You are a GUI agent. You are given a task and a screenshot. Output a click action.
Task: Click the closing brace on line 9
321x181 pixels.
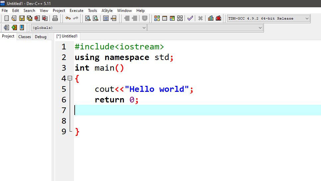pos(77,132)
